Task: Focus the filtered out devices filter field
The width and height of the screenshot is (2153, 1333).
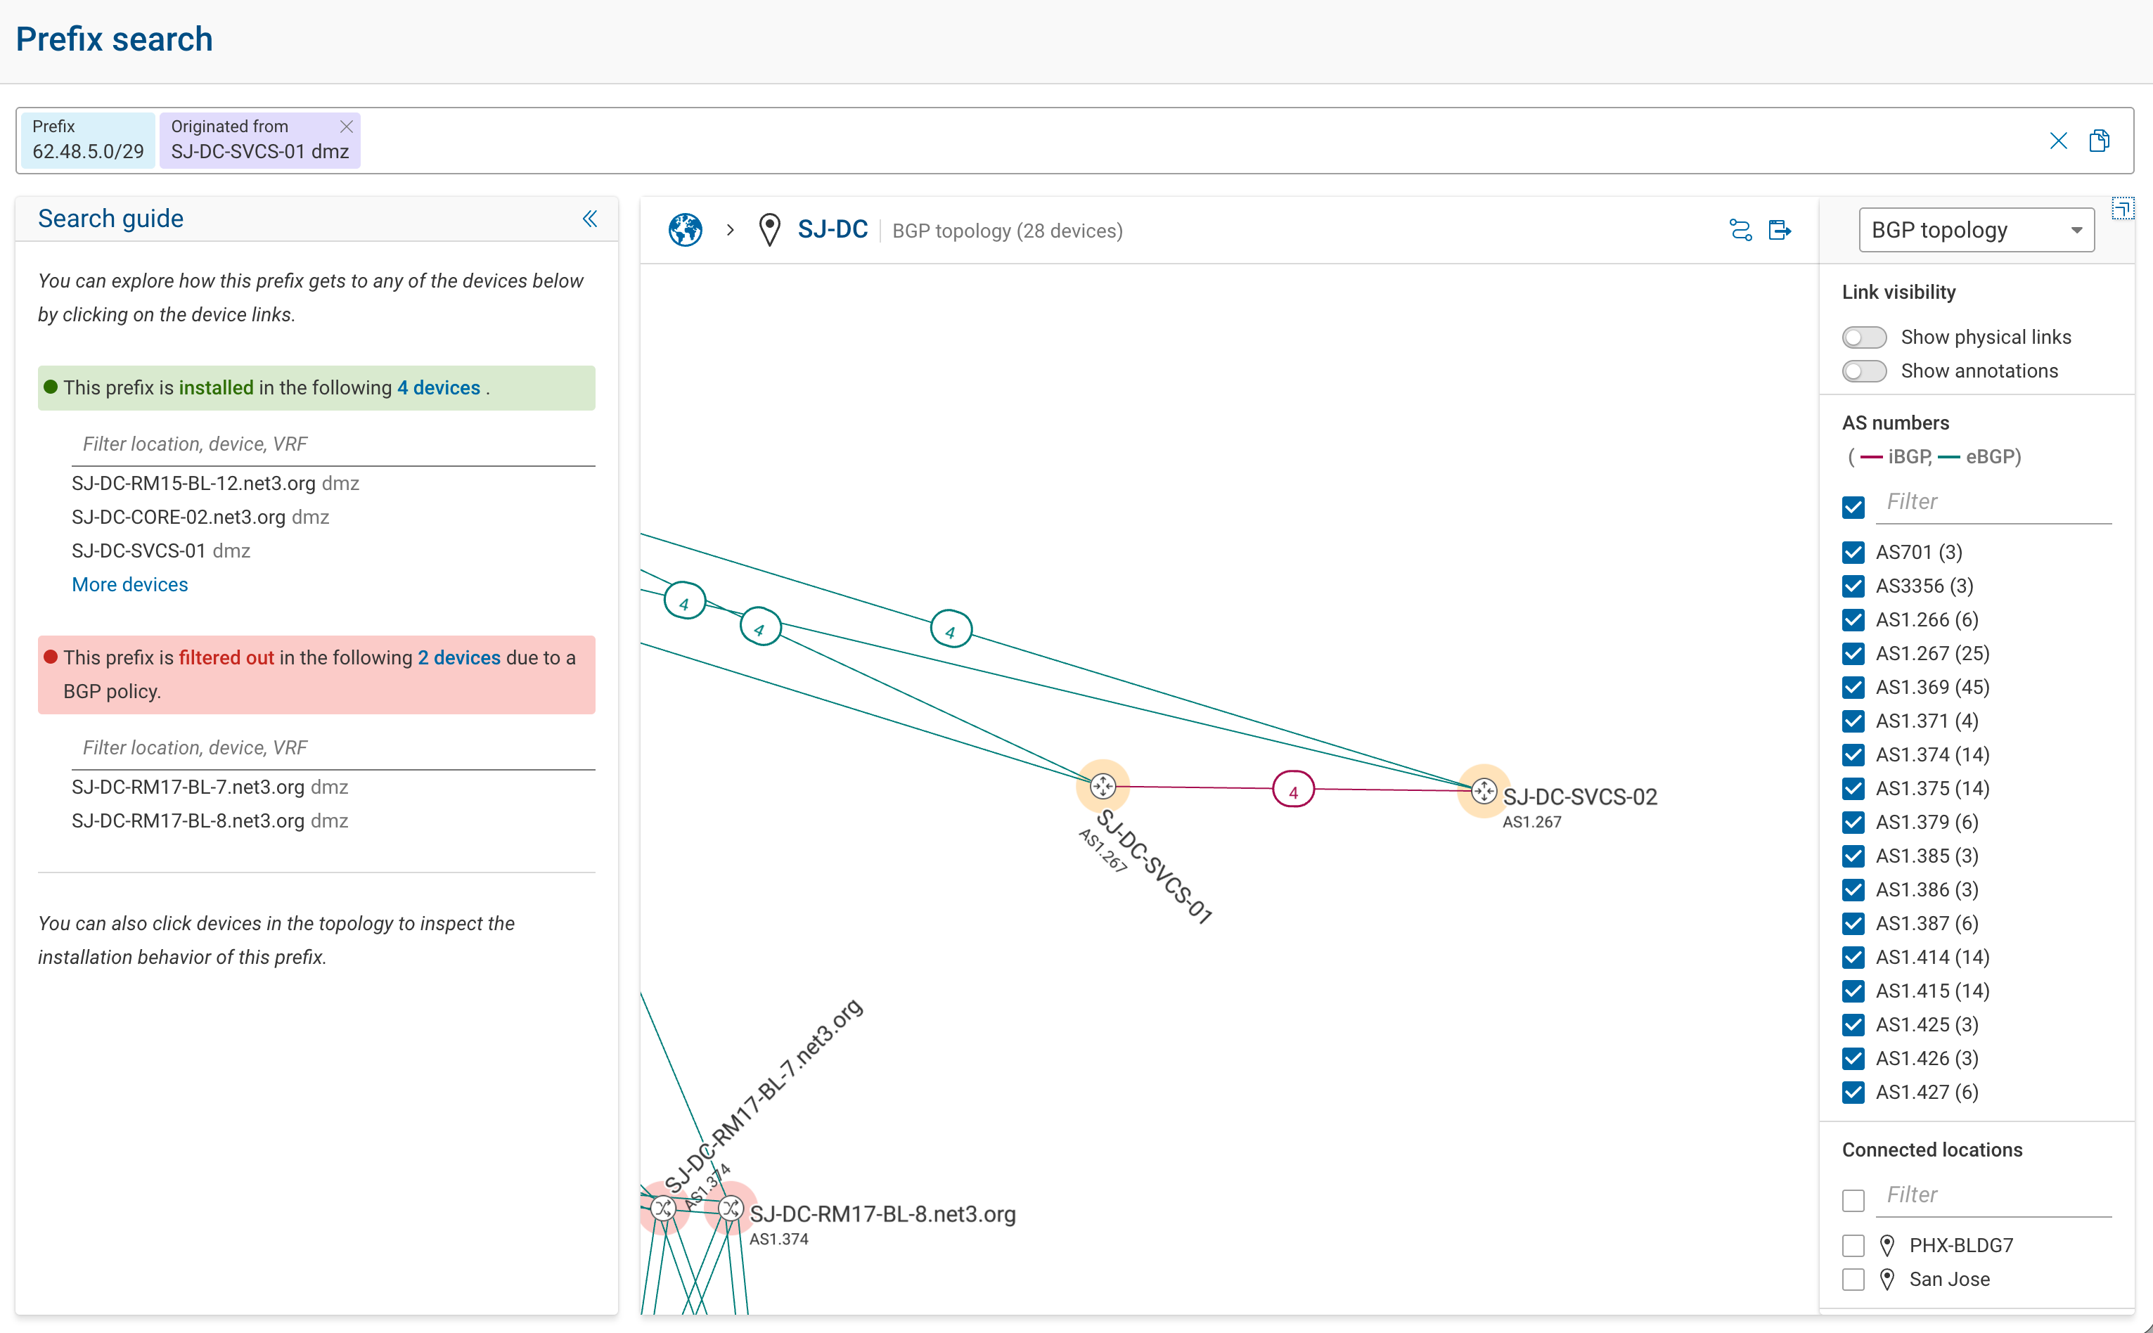Action: click(333, 747)
